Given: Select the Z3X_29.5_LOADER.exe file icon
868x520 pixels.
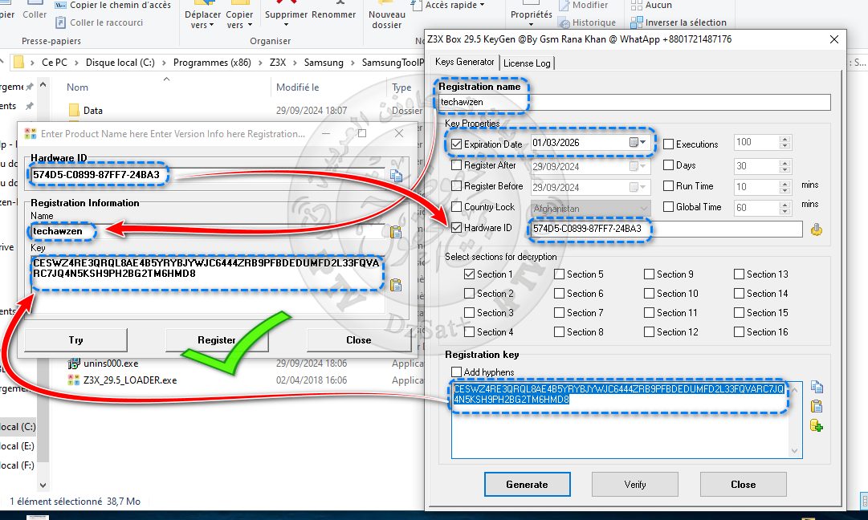Looking at the screenshot, I should (x=74, y=380).
